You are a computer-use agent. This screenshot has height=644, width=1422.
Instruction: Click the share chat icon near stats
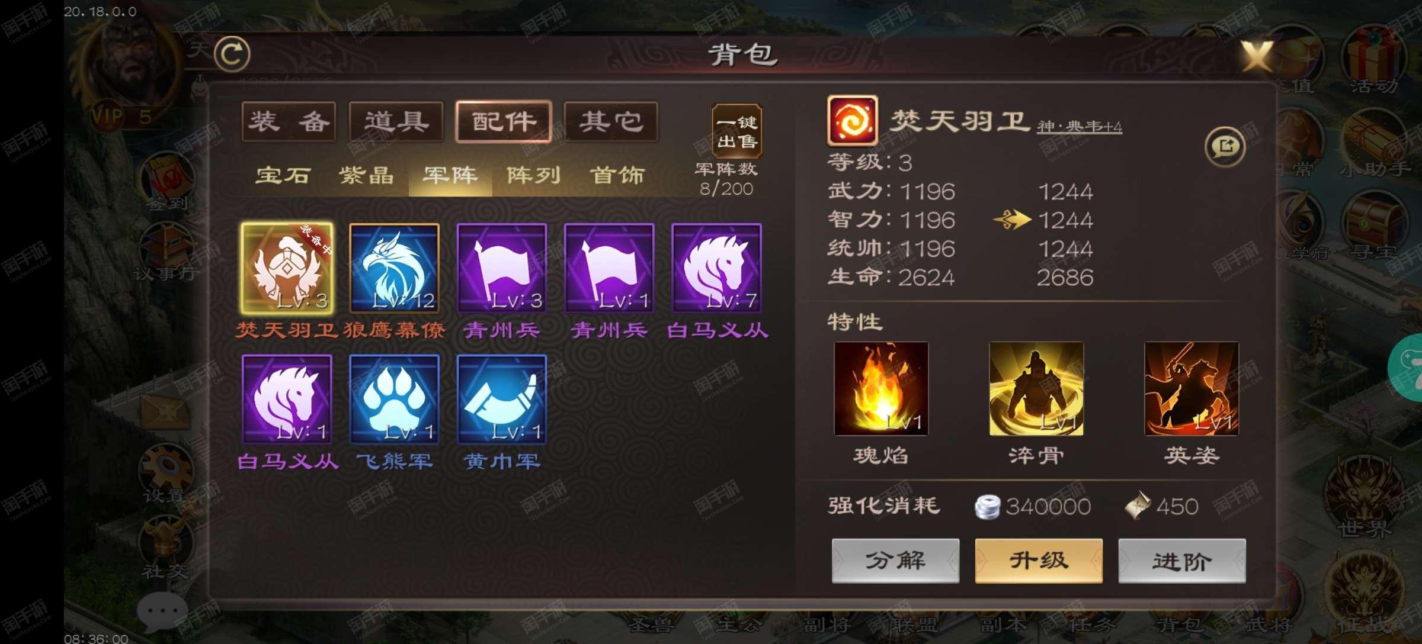pos(1225,146)
